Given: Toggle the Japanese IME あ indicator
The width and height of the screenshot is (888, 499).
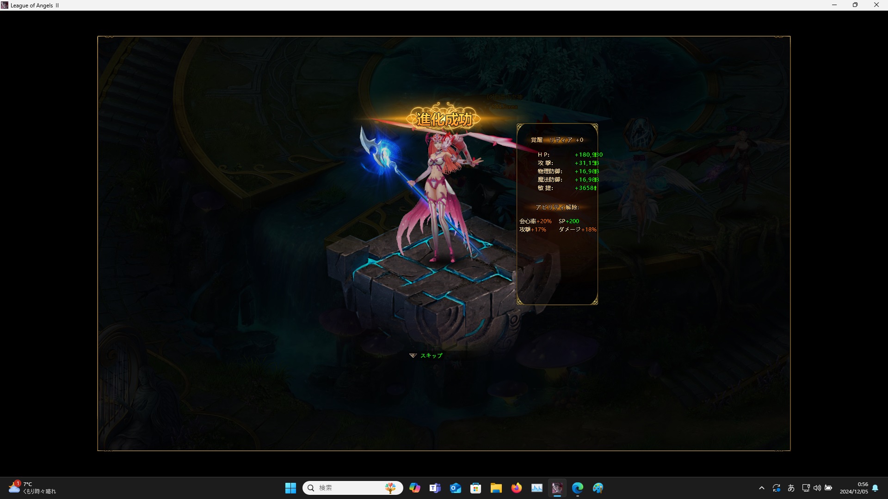Looking at the screenshot, I should pyautogui.click(x=791, y=488).
